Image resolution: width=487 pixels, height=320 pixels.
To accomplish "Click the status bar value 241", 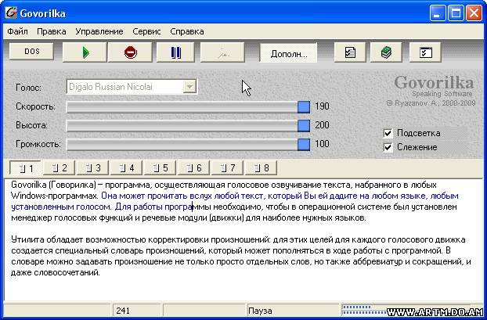I will pos(123,311).
